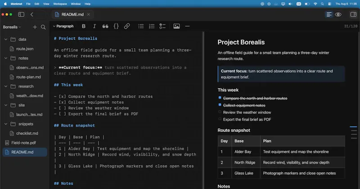Open the Apple menu
Image resolution: width=360 pixels, height=189 pixels.
[5, 4]
